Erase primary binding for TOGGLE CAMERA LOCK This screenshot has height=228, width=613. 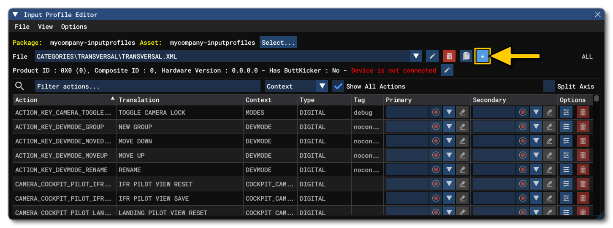(462, 113)
